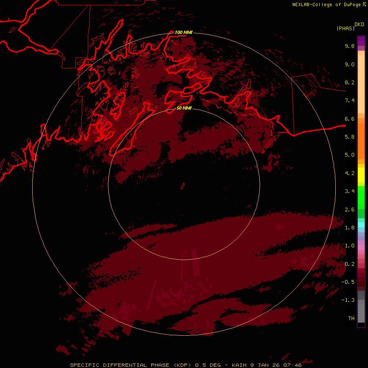
Task: Click the [PHAS] units label above the color scale
Action: 346,28
